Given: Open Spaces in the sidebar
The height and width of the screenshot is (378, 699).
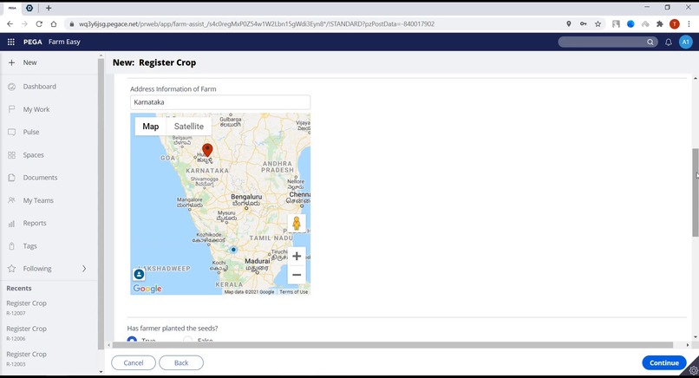Looking at the screenshot, I should click(34, 154).
